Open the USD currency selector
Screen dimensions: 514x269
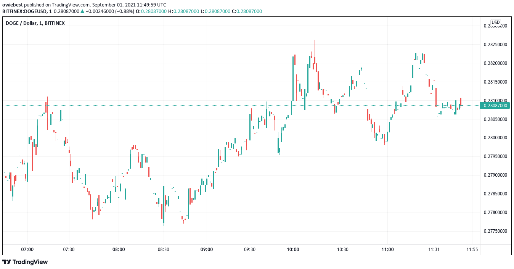click(x=495, y=23)
